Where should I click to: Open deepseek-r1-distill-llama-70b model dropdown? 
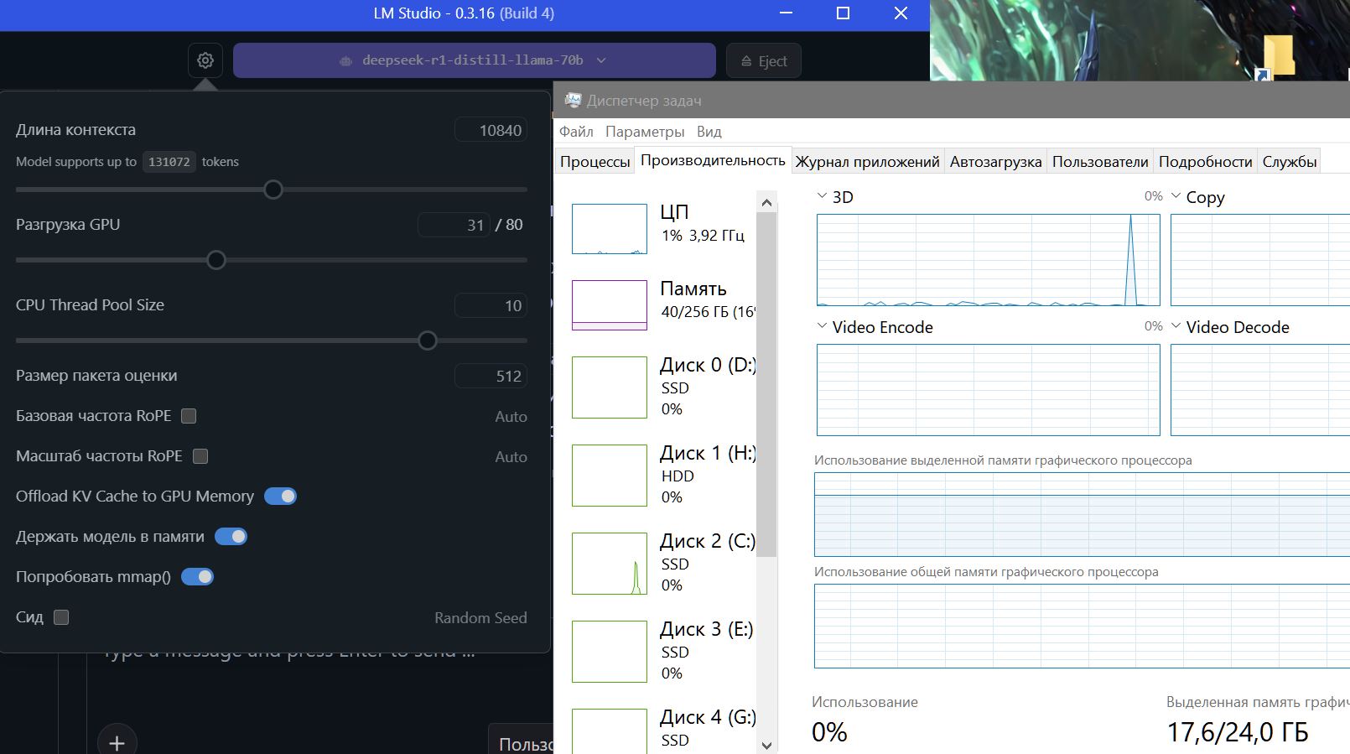[474, 60]
